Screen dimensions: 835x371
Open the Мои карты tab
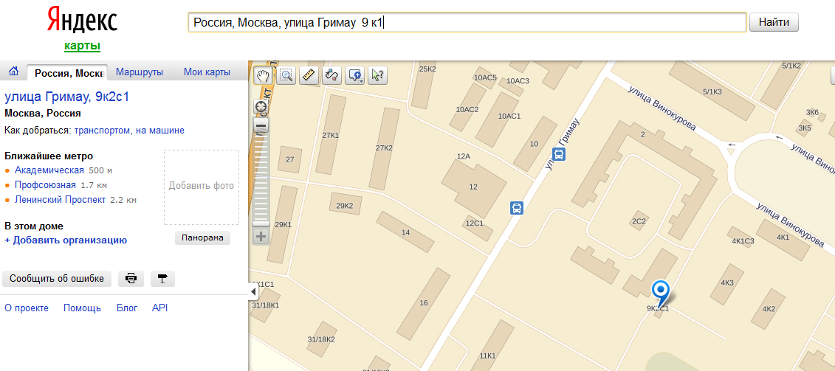[x=207, y=72]
